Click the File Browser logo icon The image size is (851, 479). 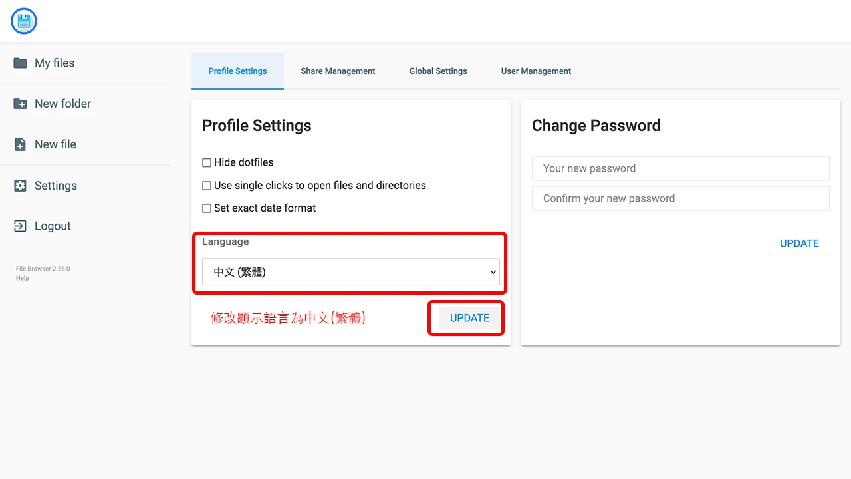click(x=23, y=21)
